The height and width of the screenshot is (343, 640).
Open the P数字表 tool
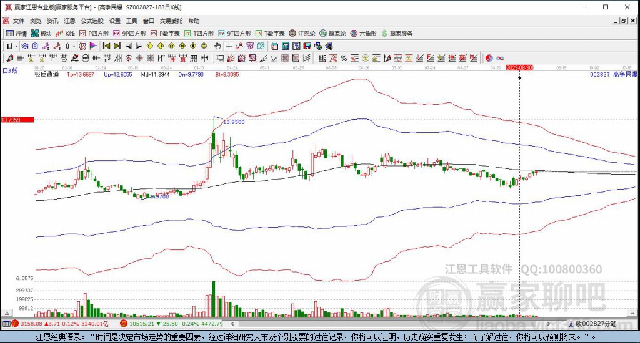[165, 34]
